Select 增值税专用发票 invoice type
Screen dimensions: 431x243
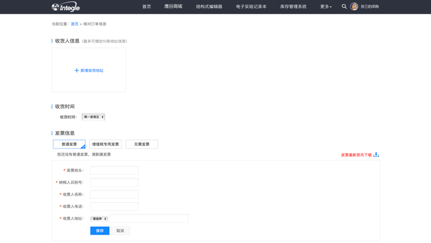[x=105, y=144]
